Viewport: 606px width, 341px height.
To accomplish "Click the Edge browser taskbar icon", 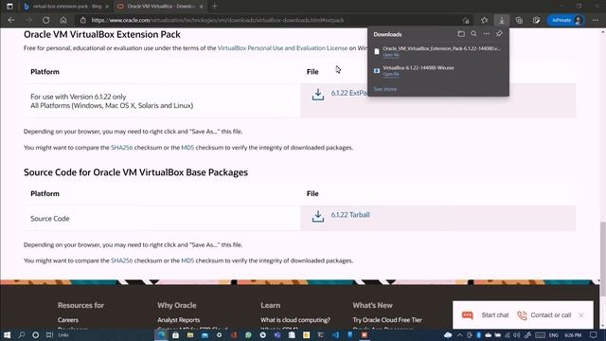I will [161, 334].
